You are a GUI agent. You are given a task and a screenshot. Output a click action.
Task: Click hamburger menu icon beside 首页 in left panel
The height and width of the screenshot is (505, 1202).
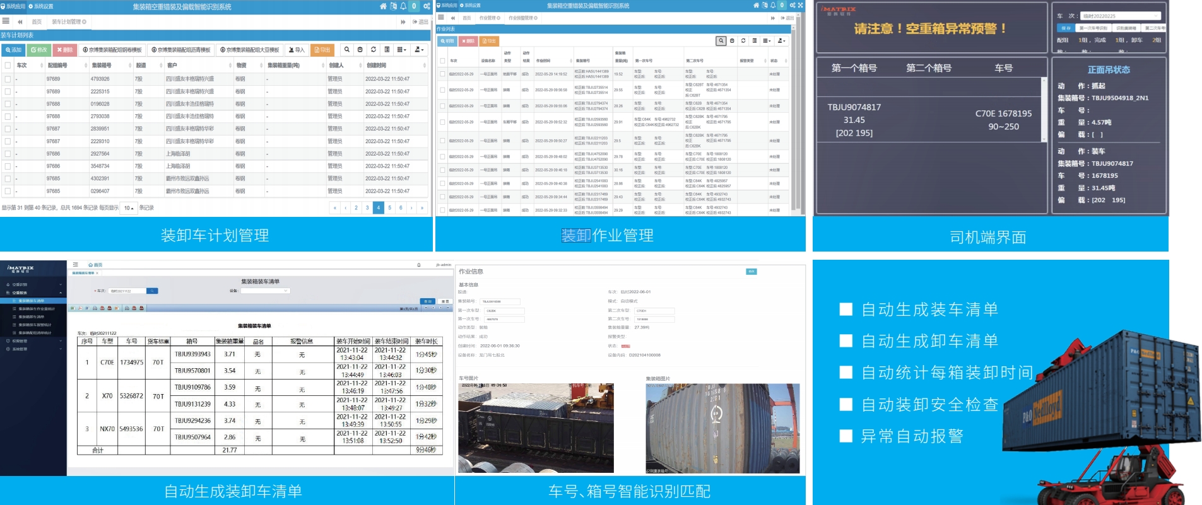click(6, 21)
